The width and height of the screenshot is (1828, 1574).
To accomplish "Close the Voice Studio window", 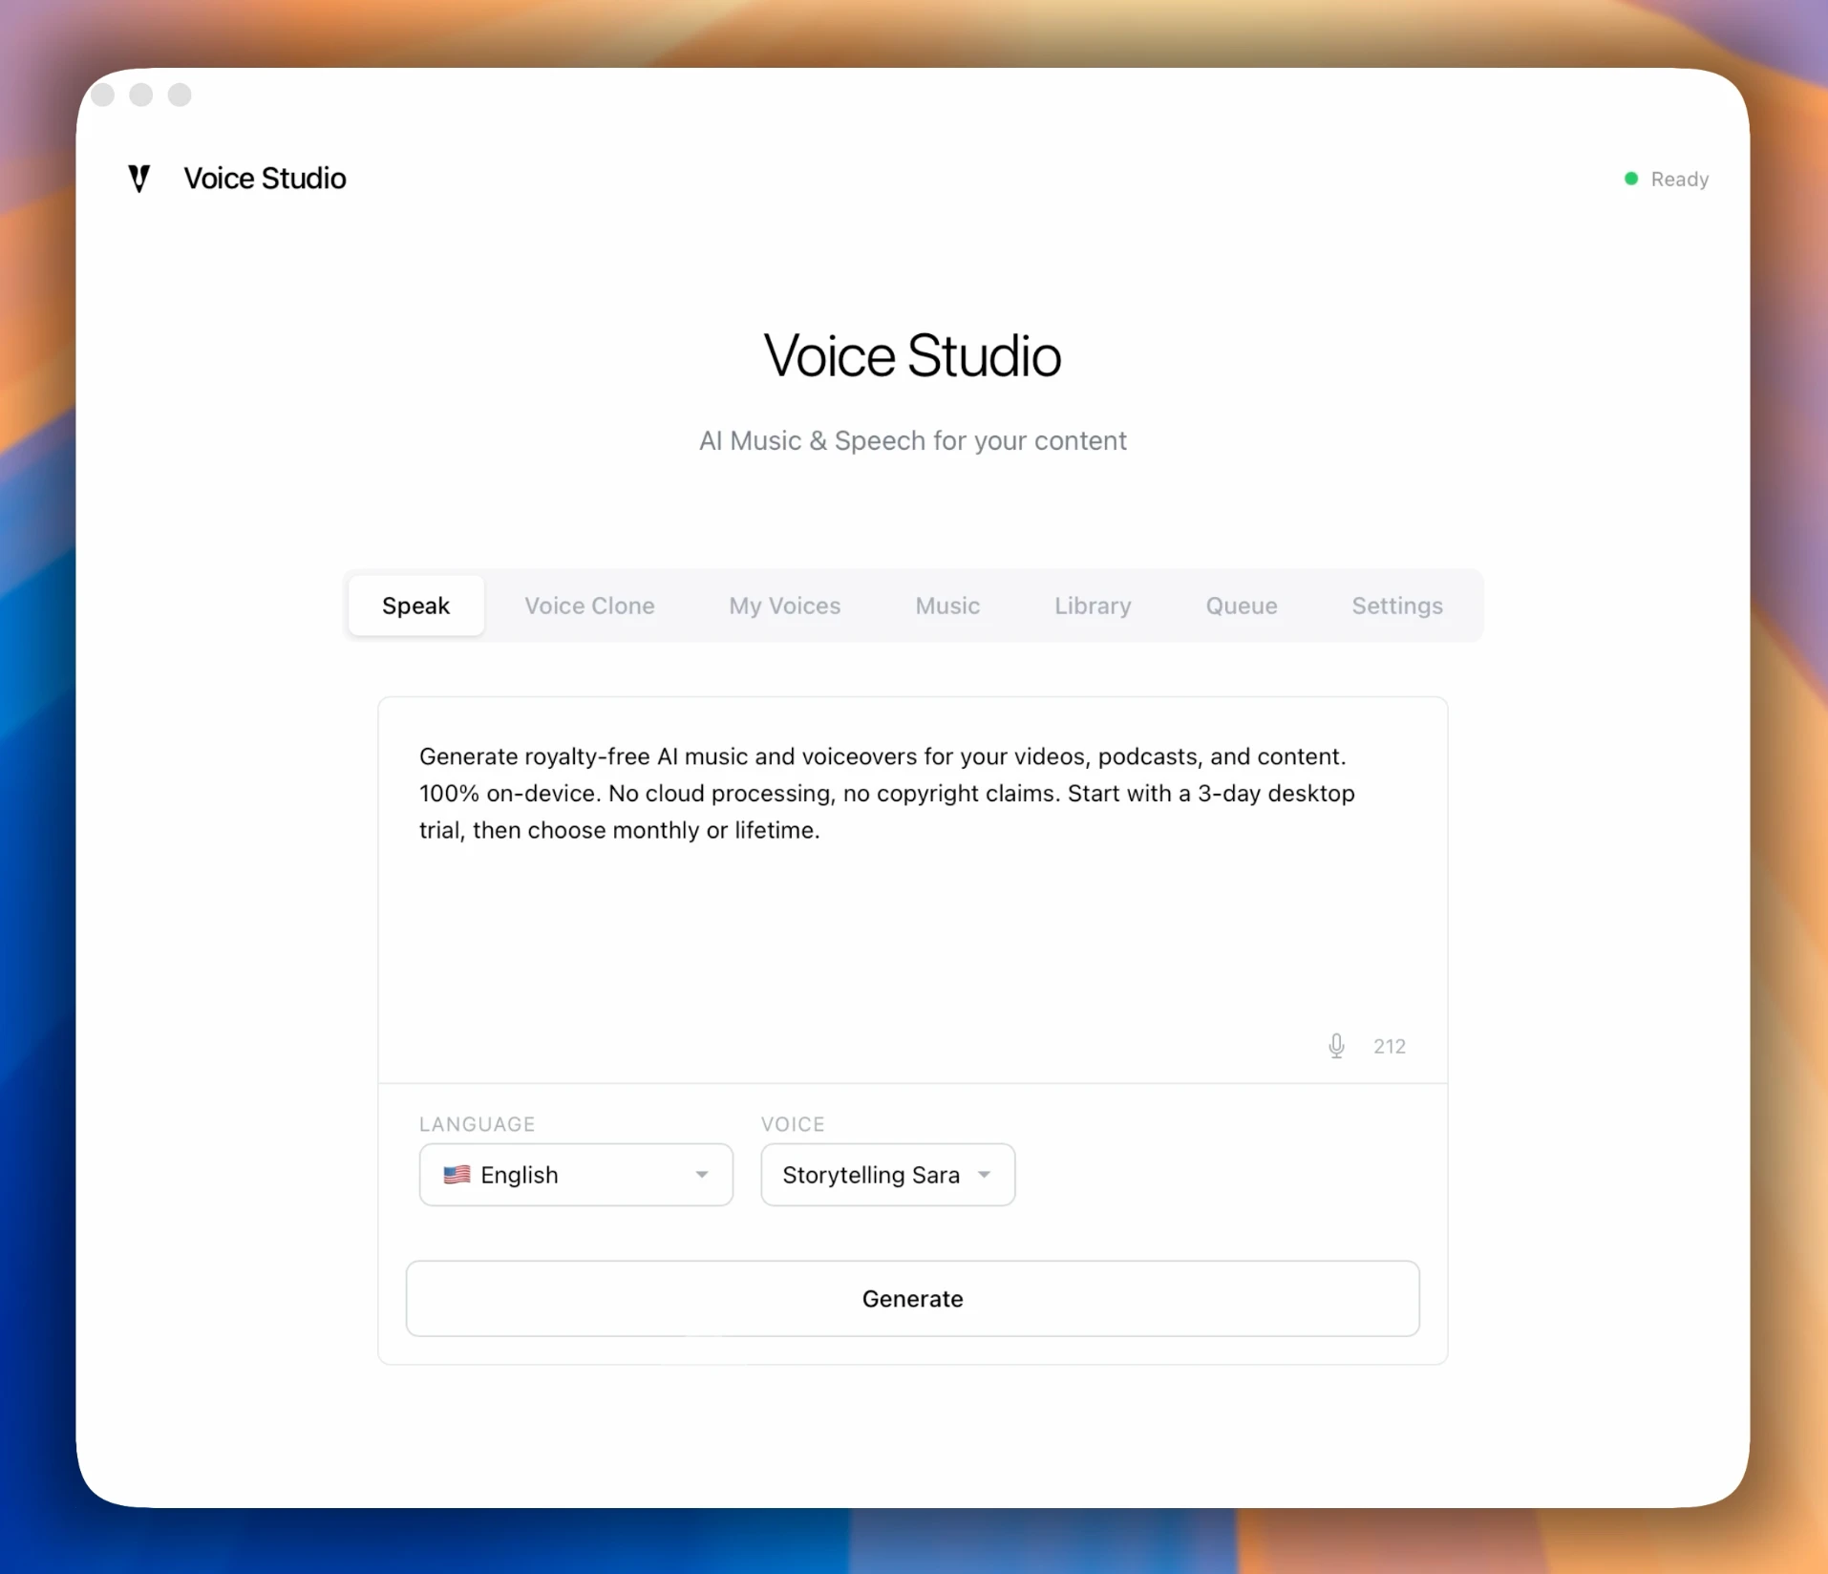I will click(x=103, y=95).
